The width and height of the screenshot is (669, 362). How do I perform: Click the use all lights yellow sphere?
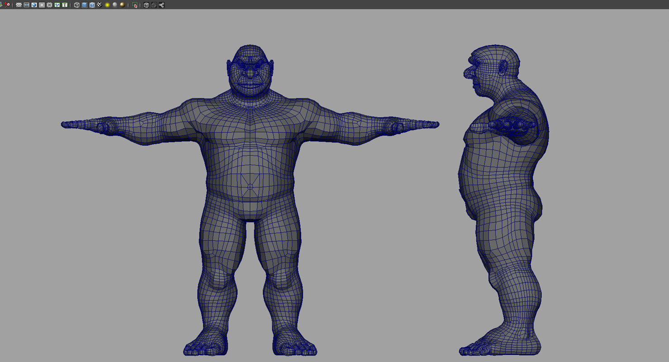[107, 5]
